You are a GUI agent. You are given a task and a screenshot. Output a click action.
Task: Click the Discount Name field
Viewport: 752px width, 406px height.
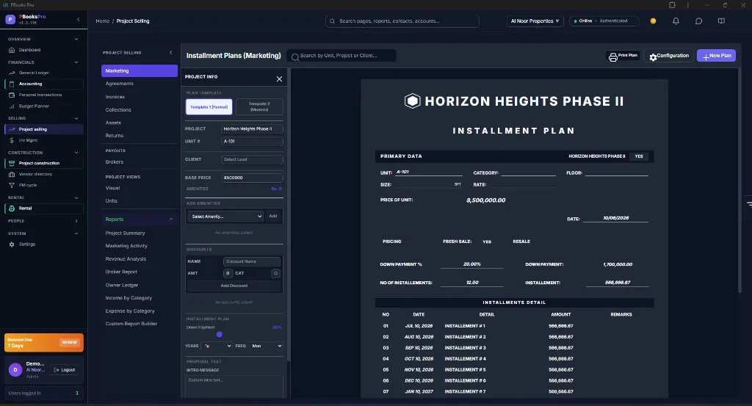pos(251,261)
